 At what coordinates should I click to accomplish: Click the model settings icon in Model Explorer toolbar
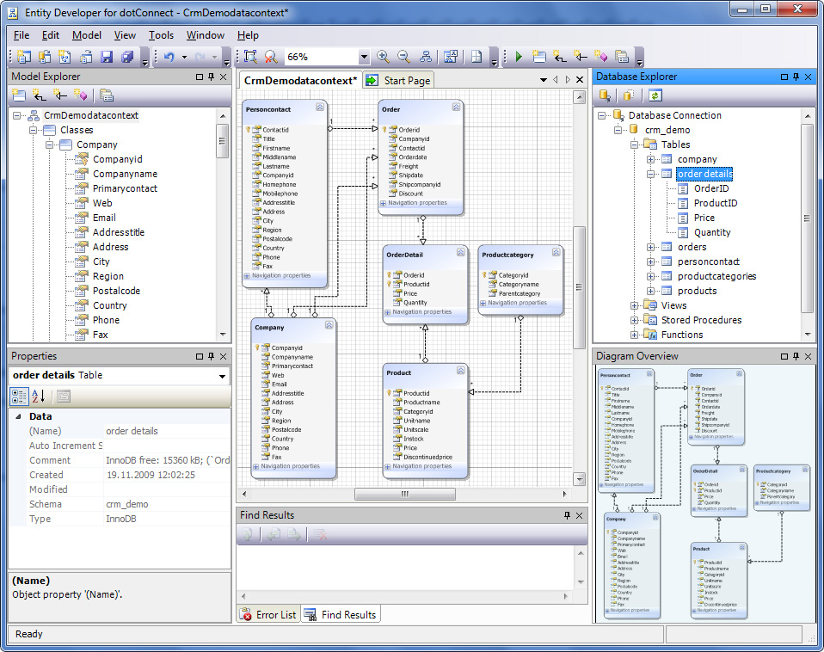(x=107, y=95)
